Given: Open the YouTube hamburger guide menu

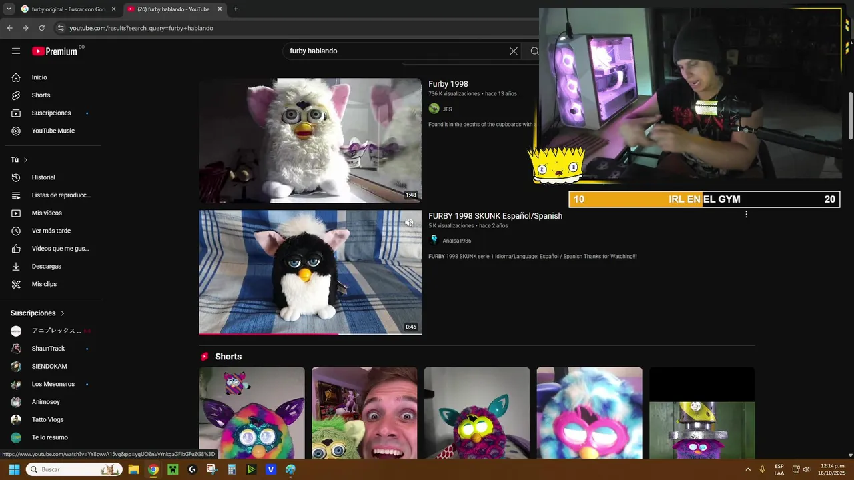Looking at the screenshot, I should (16, 51).
